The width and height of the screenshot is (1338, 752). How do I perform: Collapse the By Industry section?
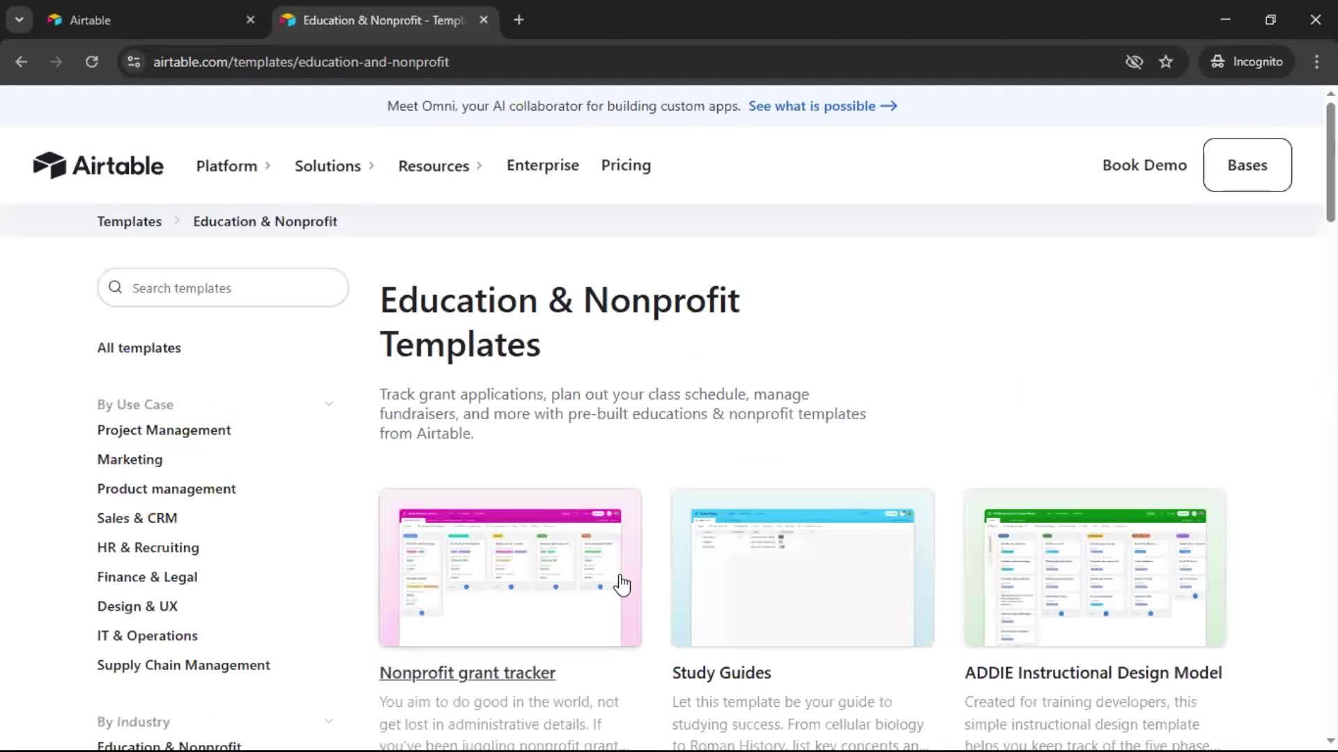click(328, 721)
